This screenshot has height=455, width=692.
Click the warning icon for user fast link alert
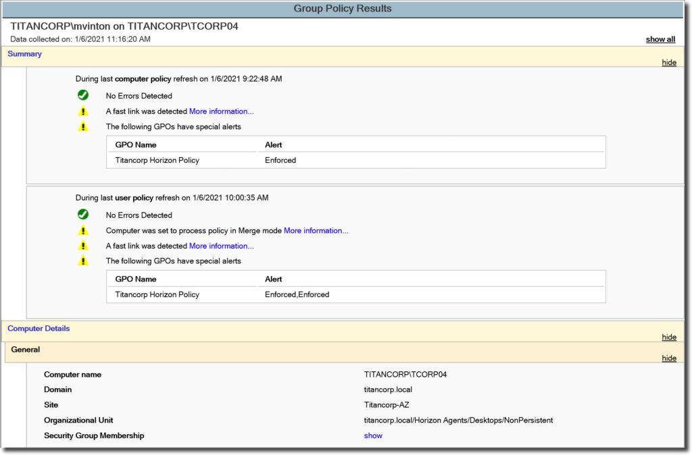point(83,246)
